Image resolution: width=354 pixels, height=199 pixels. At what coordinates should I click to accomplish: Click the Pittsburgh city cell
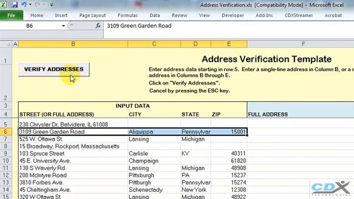tap(154, 175)
